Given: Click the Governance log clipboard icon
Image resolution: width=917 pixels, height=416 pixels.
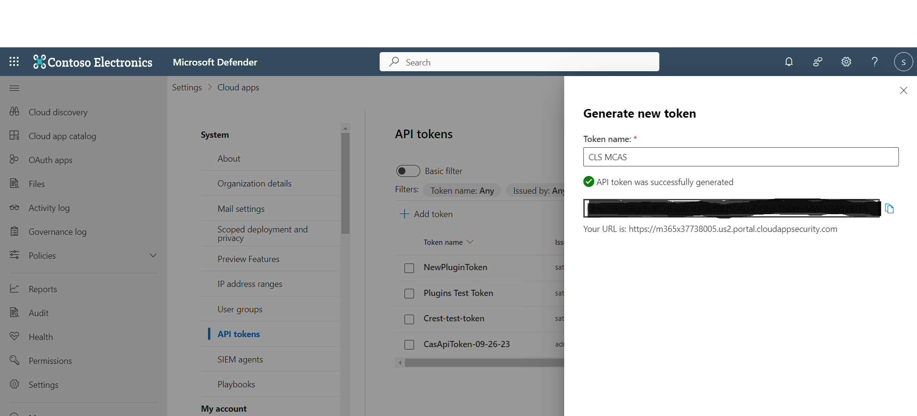Looking at the screenshot, I should [14, 231].
